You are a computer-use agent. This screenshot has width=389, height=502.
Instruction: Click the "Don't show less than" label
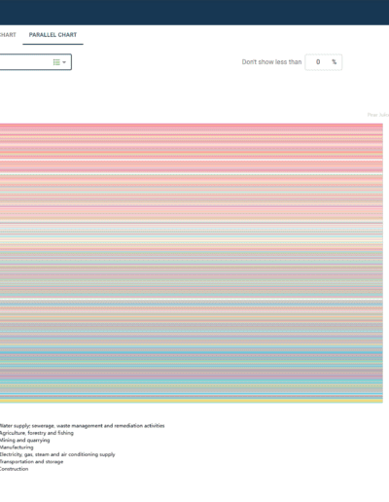pyautogui.click(x=271, y=62)
